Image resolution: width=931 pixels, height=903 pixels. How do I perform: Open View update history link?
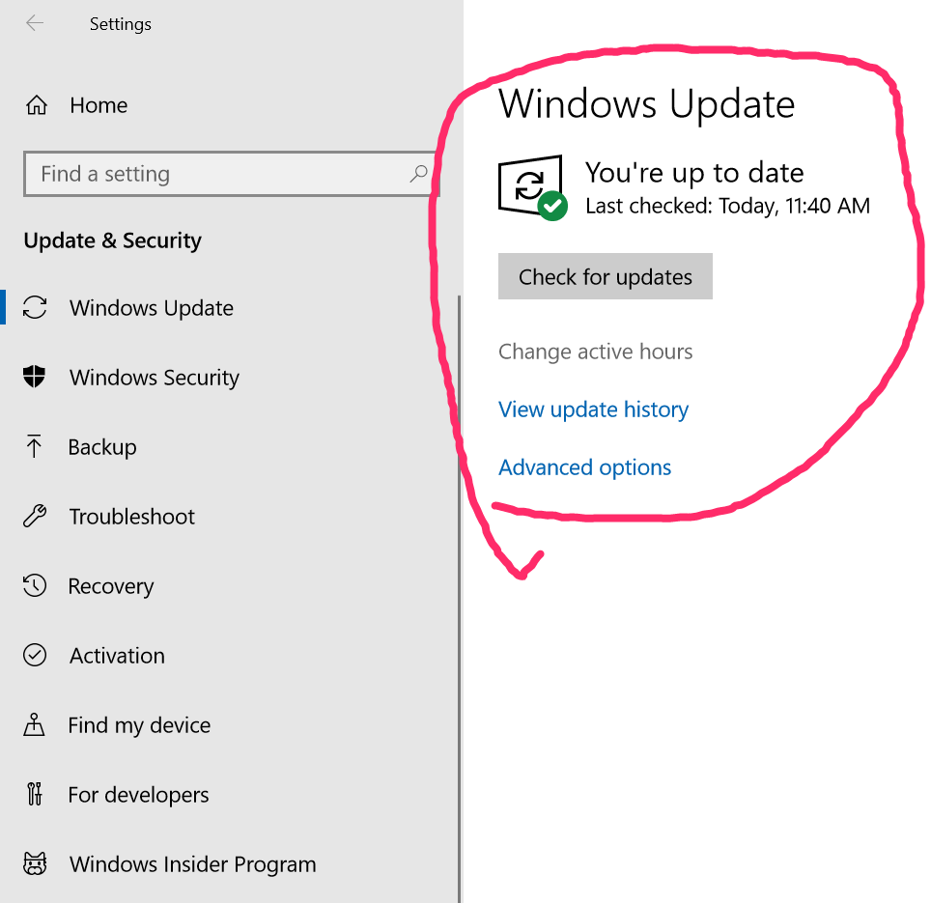(594, 409)
